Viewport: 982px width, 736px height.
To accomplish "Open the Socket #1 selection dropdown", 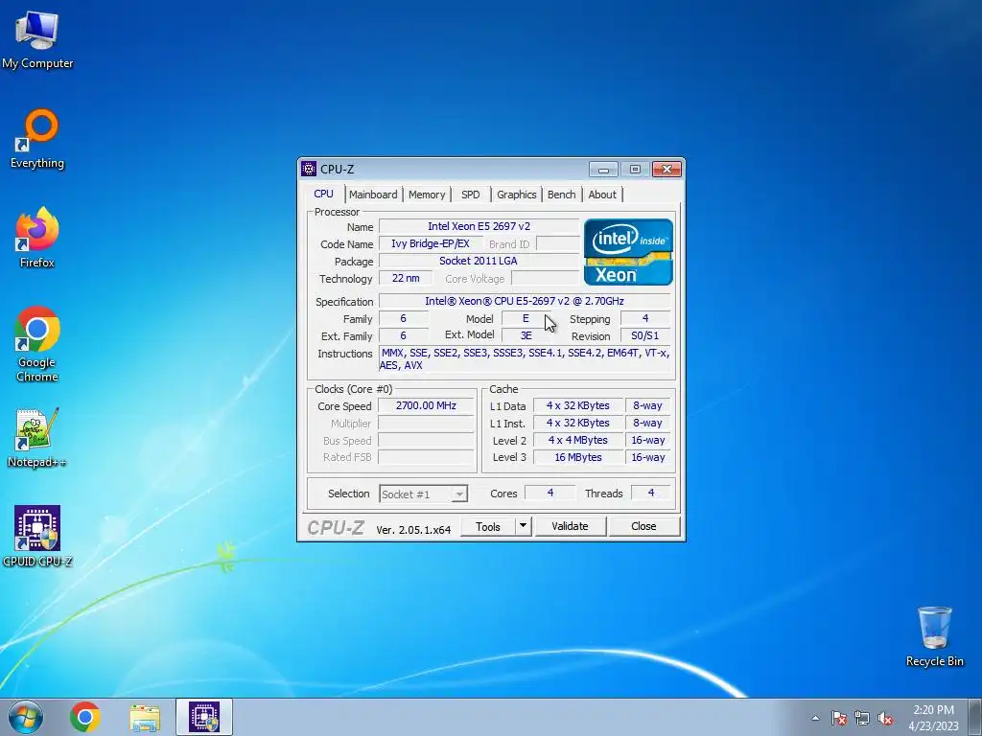I will click(x=423, y=494).
